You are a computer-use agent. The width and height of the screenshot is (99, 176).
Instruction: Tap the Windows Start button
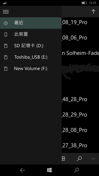(50, 170)
